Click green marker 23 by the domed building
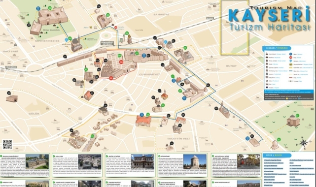This screenshot has width=316, height=187. click(x=163, y=105)
